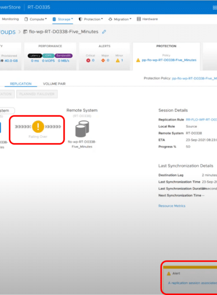217x295 pixels.
Task: Click the Minor alerts yellow triangle icon
Action: [x=118, y=60]
